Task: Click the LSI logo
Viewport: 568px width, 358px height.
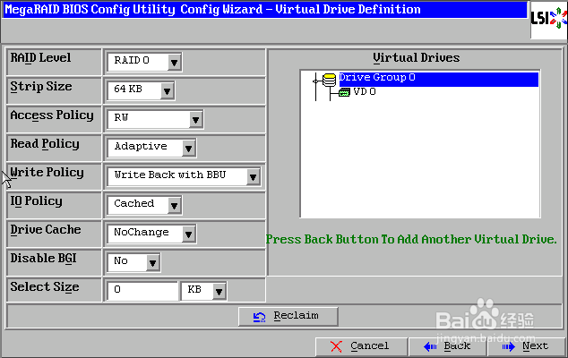Action: (x=549, y=19)
